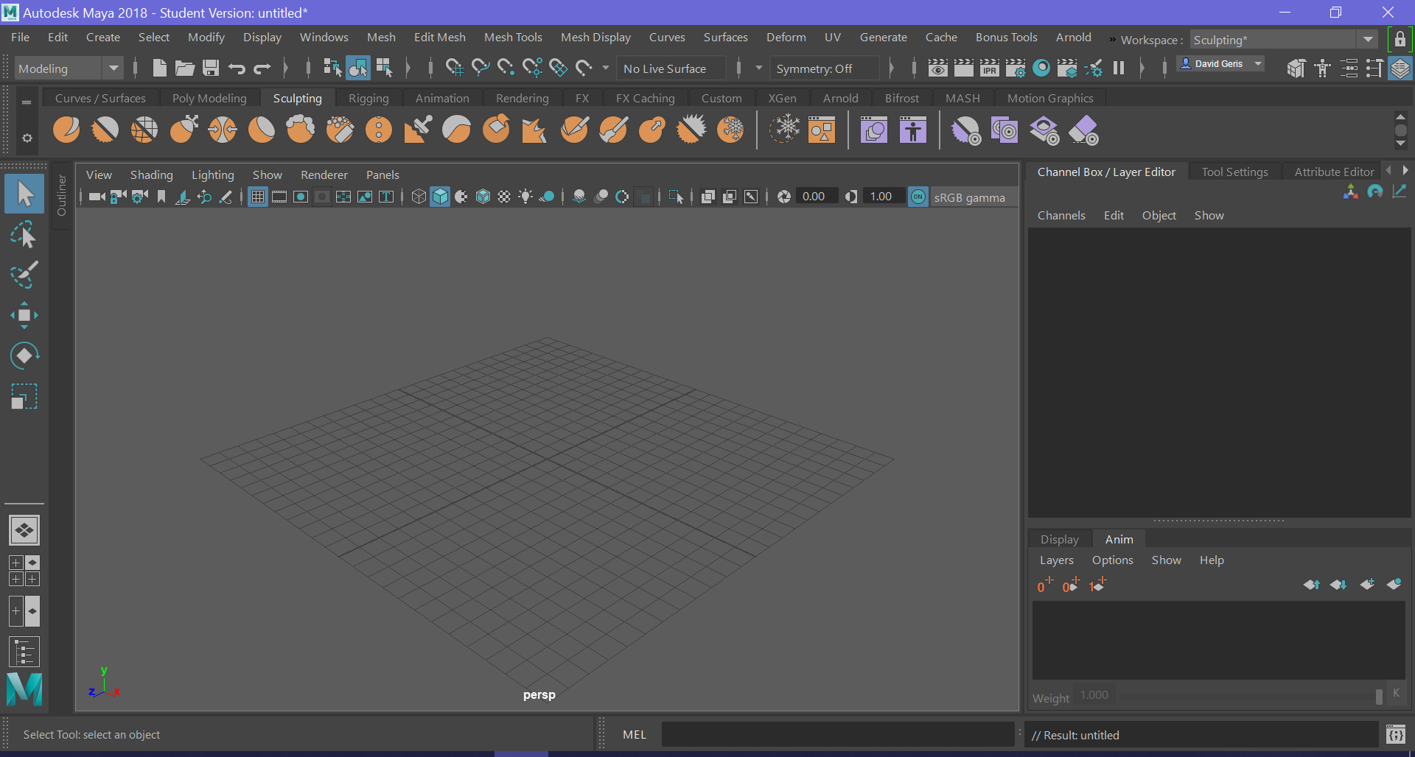The height and width of the screenshot is (757, 1415).
Task: Click the workspace lock padlock icon
Action: click(x=1400, y=39)
